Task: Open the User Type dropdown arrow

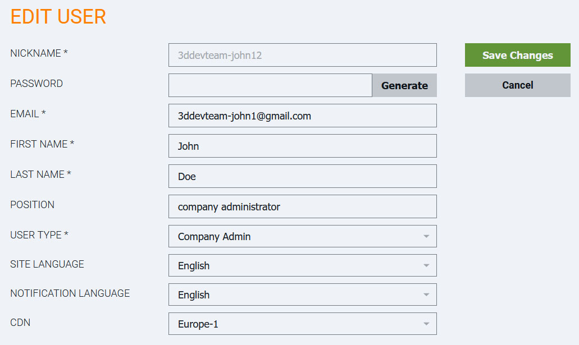Action: coord(426,236)
